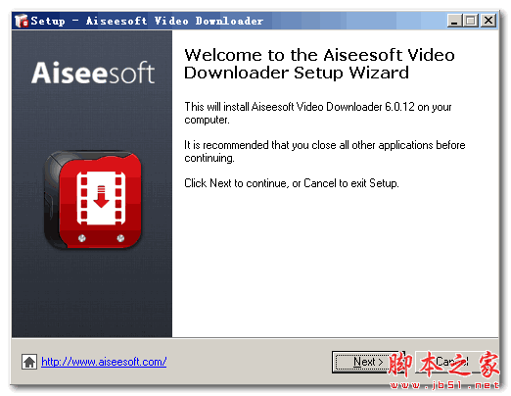
Task: Click the setup installer icon in title bar
Action: click(22, 21)
